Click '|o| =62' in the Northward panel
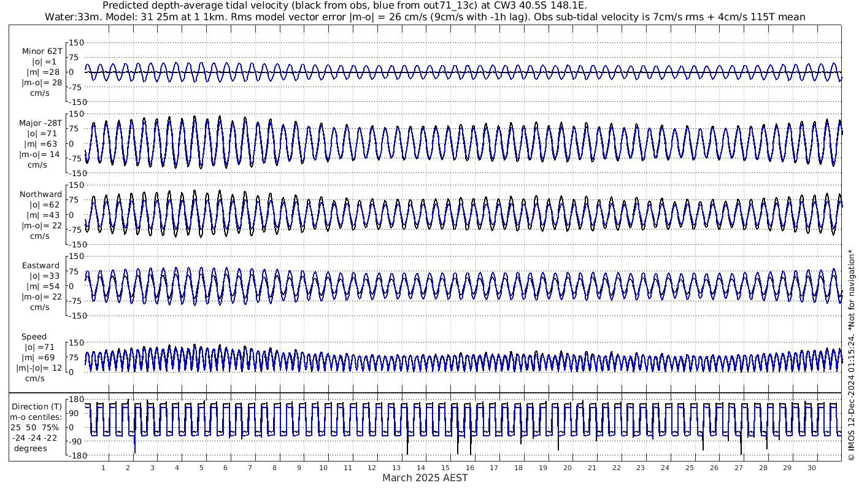This screenshot has height=491, width=859. click(44, 205)
